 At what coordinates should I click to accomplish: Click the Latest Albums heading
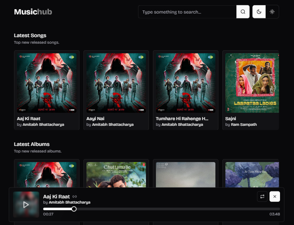tap(32, 144)
